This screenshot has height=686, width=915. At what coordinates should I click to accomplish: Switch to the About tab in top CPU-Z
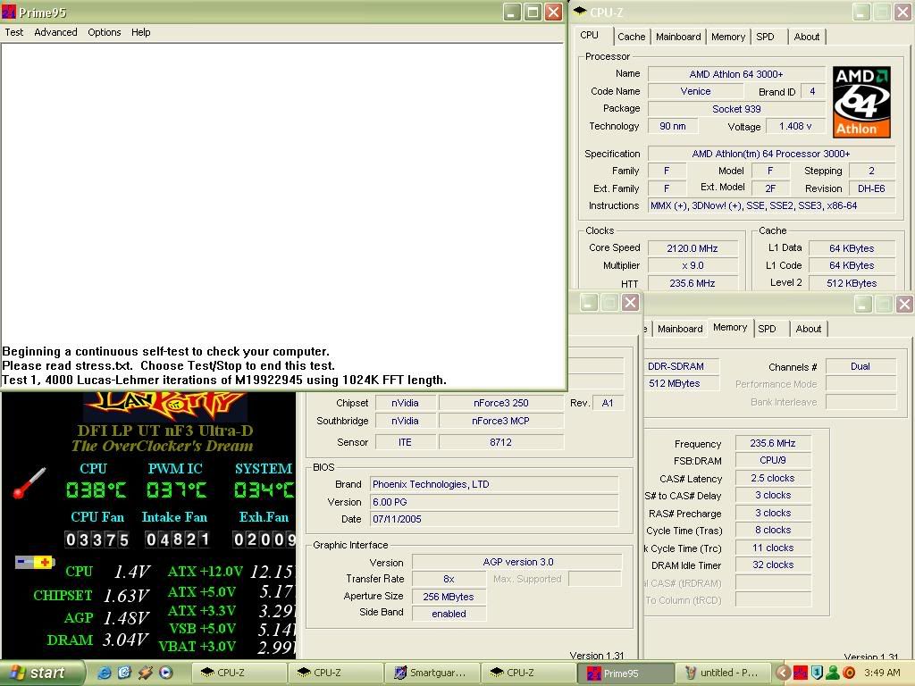click(807, 37)
